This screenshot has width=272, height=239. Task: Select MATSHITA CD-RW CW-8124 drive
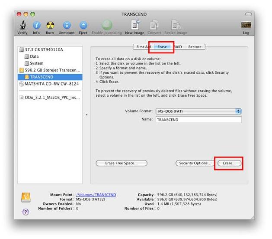(50, 84)
